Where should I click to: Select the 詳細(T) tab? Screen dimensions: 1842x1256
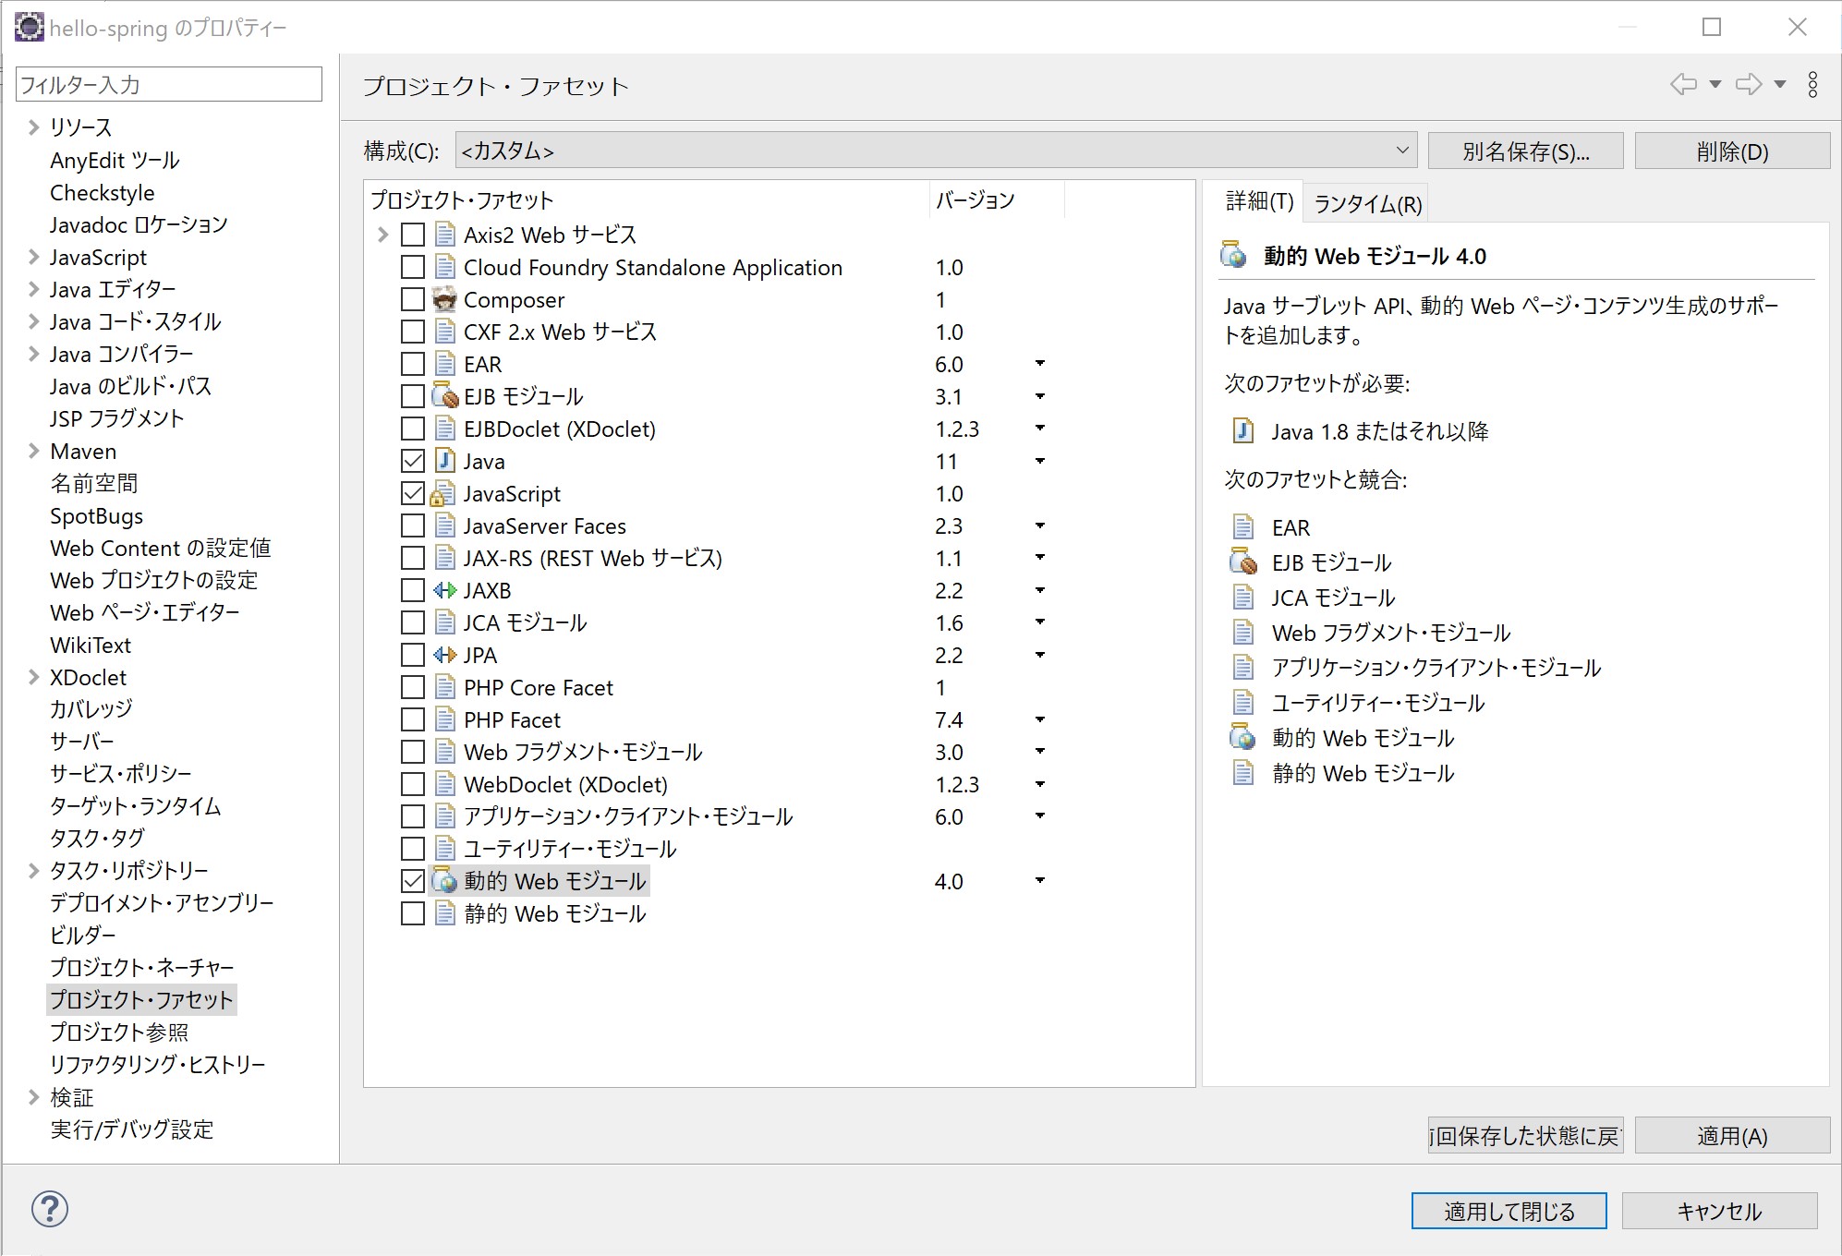pos(1258,201)
